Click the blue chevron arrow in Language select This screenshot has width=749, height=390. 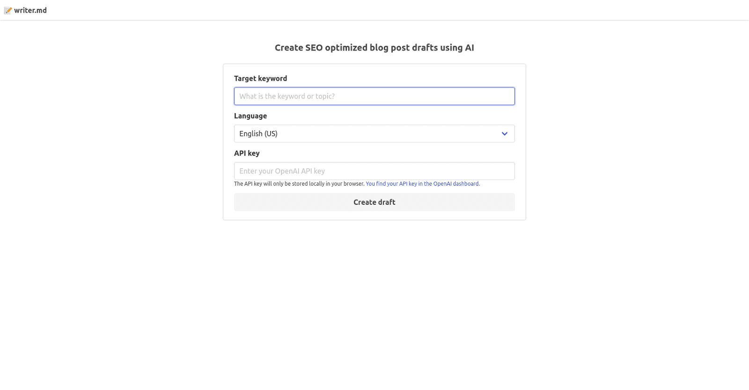[505, 134]
